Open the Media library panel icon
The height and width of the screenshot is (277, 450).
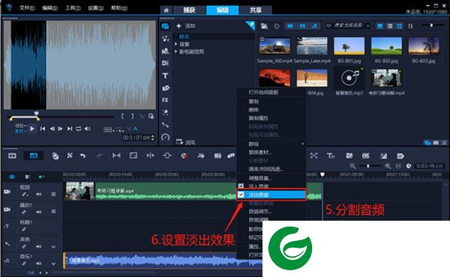[165, 26]
